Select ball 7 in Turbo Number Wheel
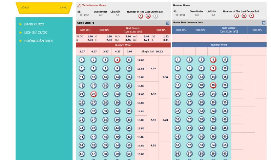Viewport: 271px width, 160px height. coord(93,69)
